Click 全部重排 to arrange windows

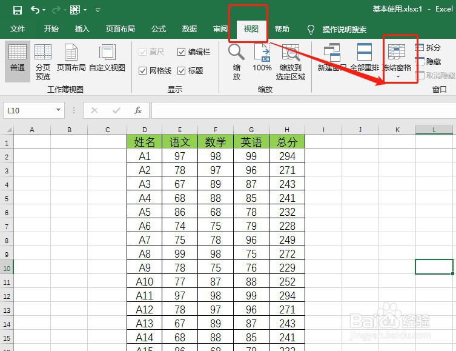tap(365, 58)
